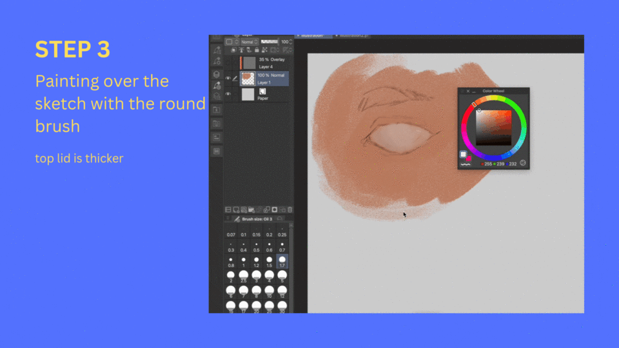
Task: Select brush size 2.5
Action: (244, 276)
